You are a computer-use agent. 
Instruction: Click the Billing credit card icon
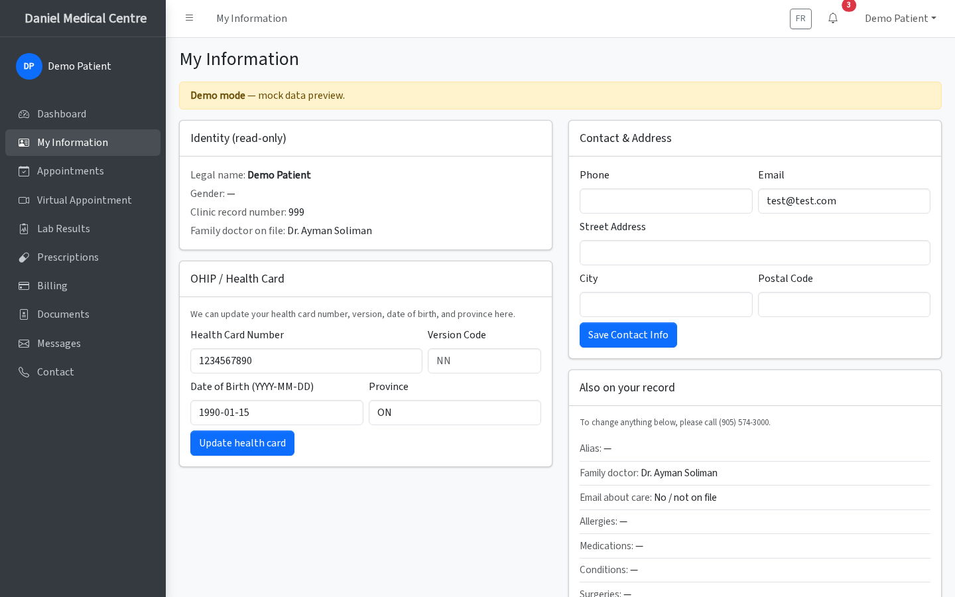tap(24, 286)
